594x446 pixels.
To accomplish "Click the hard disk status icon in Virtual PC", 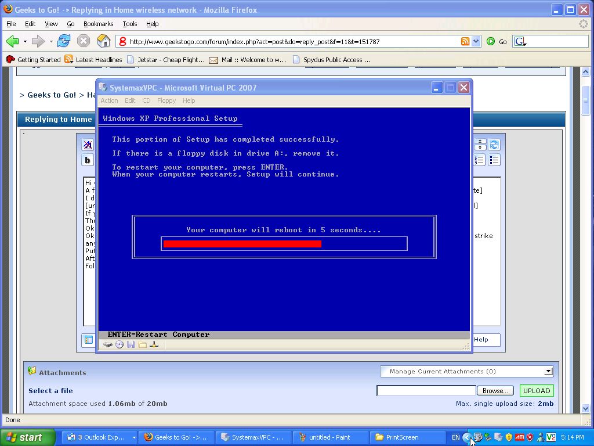I will 108,345.
